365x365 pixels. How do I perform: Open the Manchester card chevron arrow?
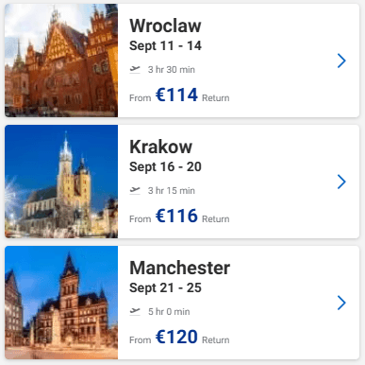pos(341,303)
